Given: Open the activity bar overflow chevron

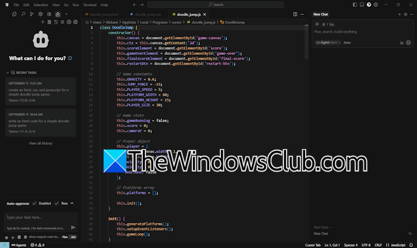Looking at the screenshot, I should pos(67,14).
